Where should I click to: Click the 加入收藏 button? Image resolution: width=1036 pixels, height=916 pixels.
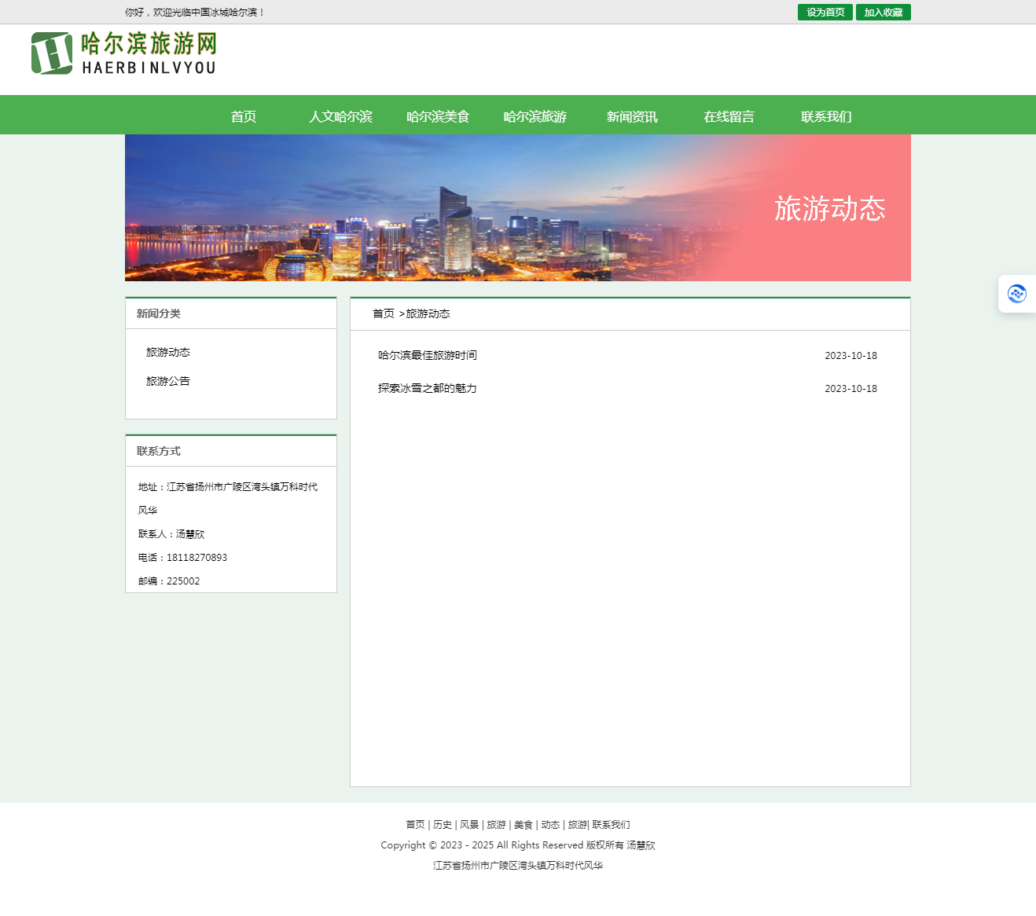884,13
